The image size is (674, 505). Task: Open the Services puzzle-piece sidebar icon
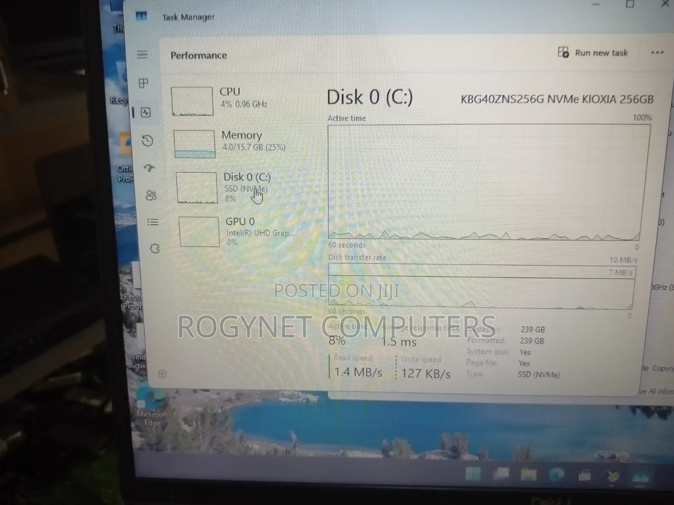(155, 249)
